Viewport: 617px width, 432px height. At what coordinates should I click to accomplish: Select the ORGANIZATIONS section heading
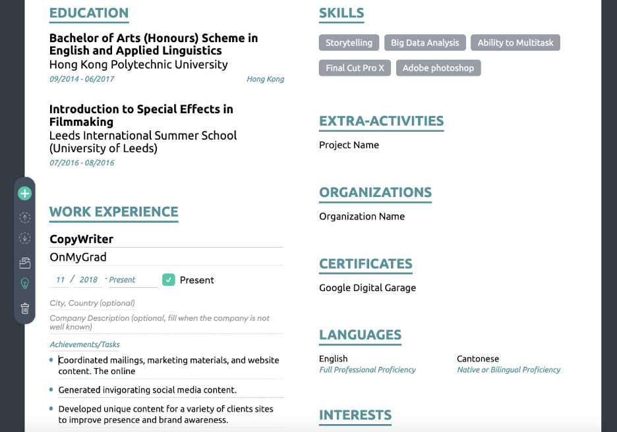[375, 192]
